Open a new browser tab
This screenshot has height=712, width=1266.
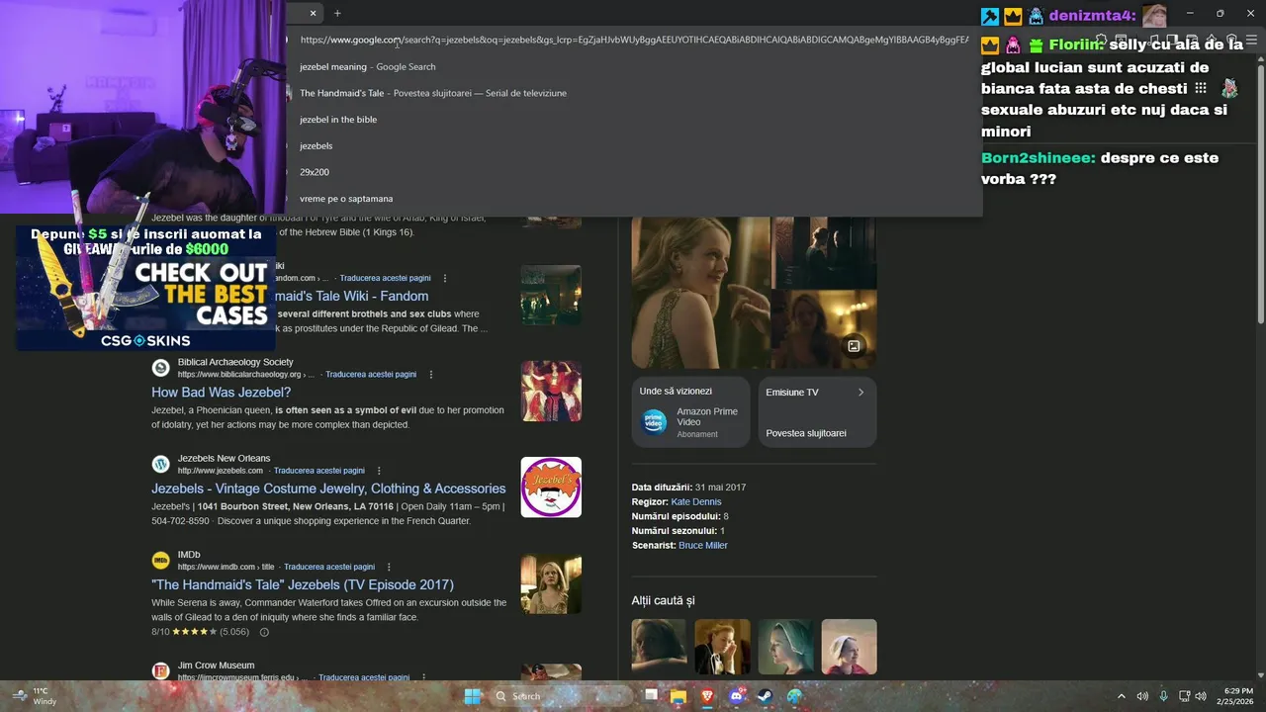coord(337,13)
